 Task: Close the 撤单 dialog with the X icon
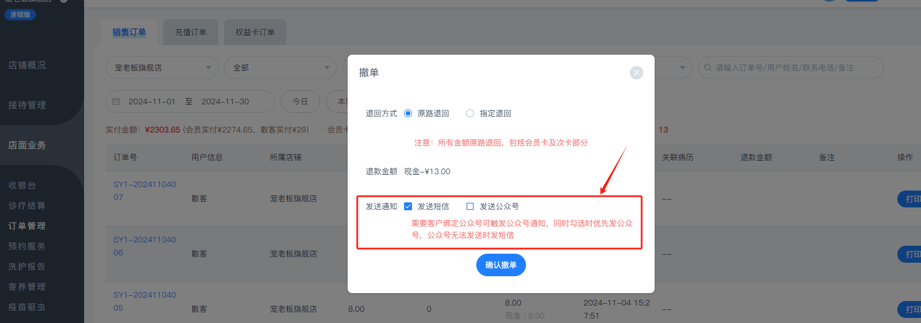coord(637,73)
